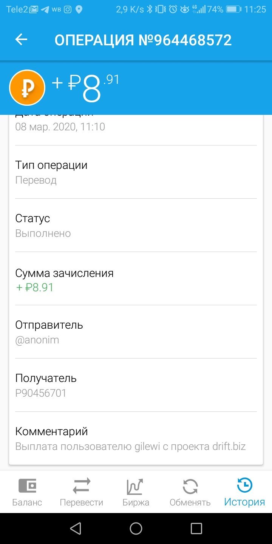This screenshot has width=272, height=544.
Task: Tap recipient account P90456701
Action: 41,393
